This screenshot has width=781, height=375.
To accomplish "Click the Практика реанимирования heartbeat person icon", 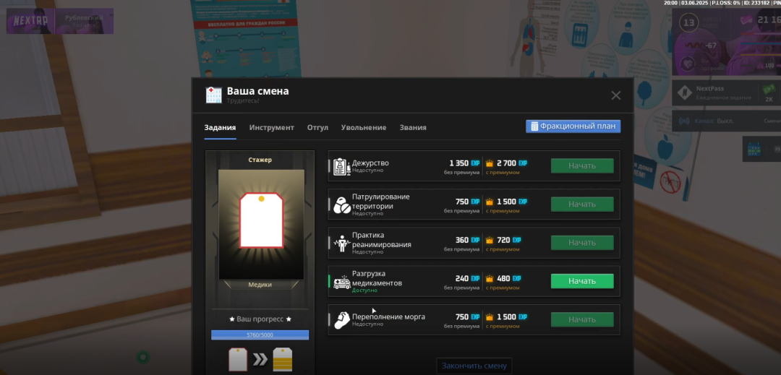I will point(341,243).
